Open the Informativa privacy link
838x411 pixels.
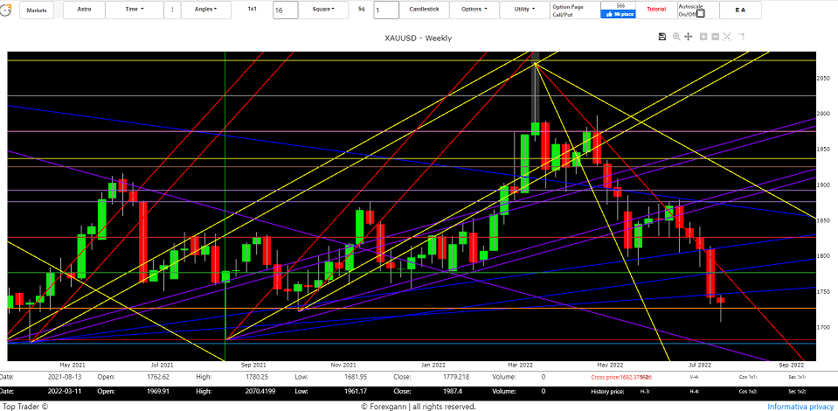(x=800, y=406)
